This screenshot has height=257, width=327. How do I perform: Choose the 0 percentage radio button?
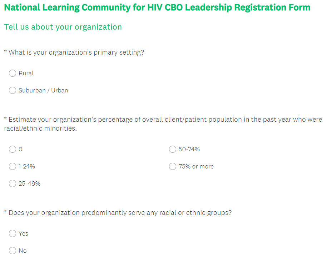click(13, 149)
